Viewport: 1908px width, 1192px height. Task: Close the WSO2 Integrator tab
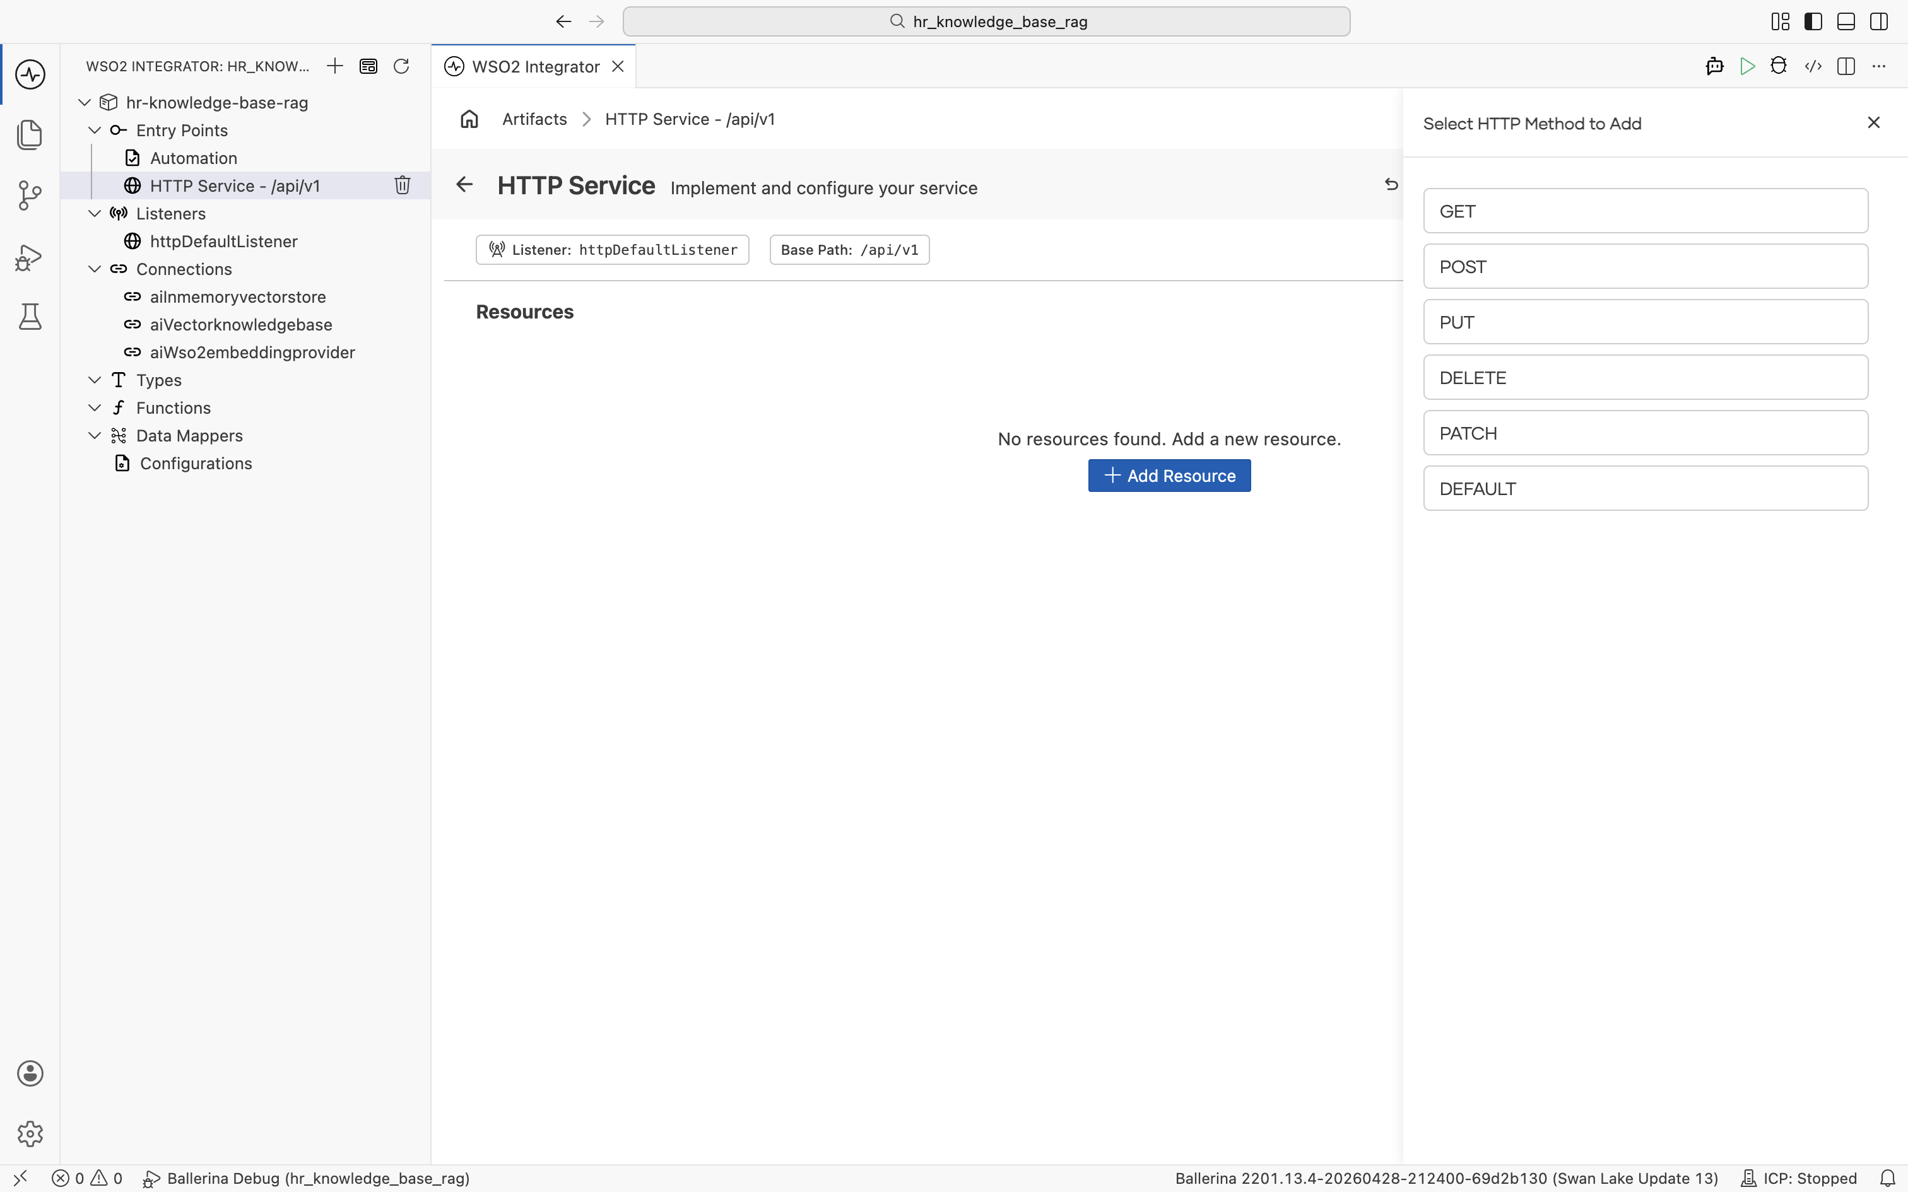click(618, 66)
